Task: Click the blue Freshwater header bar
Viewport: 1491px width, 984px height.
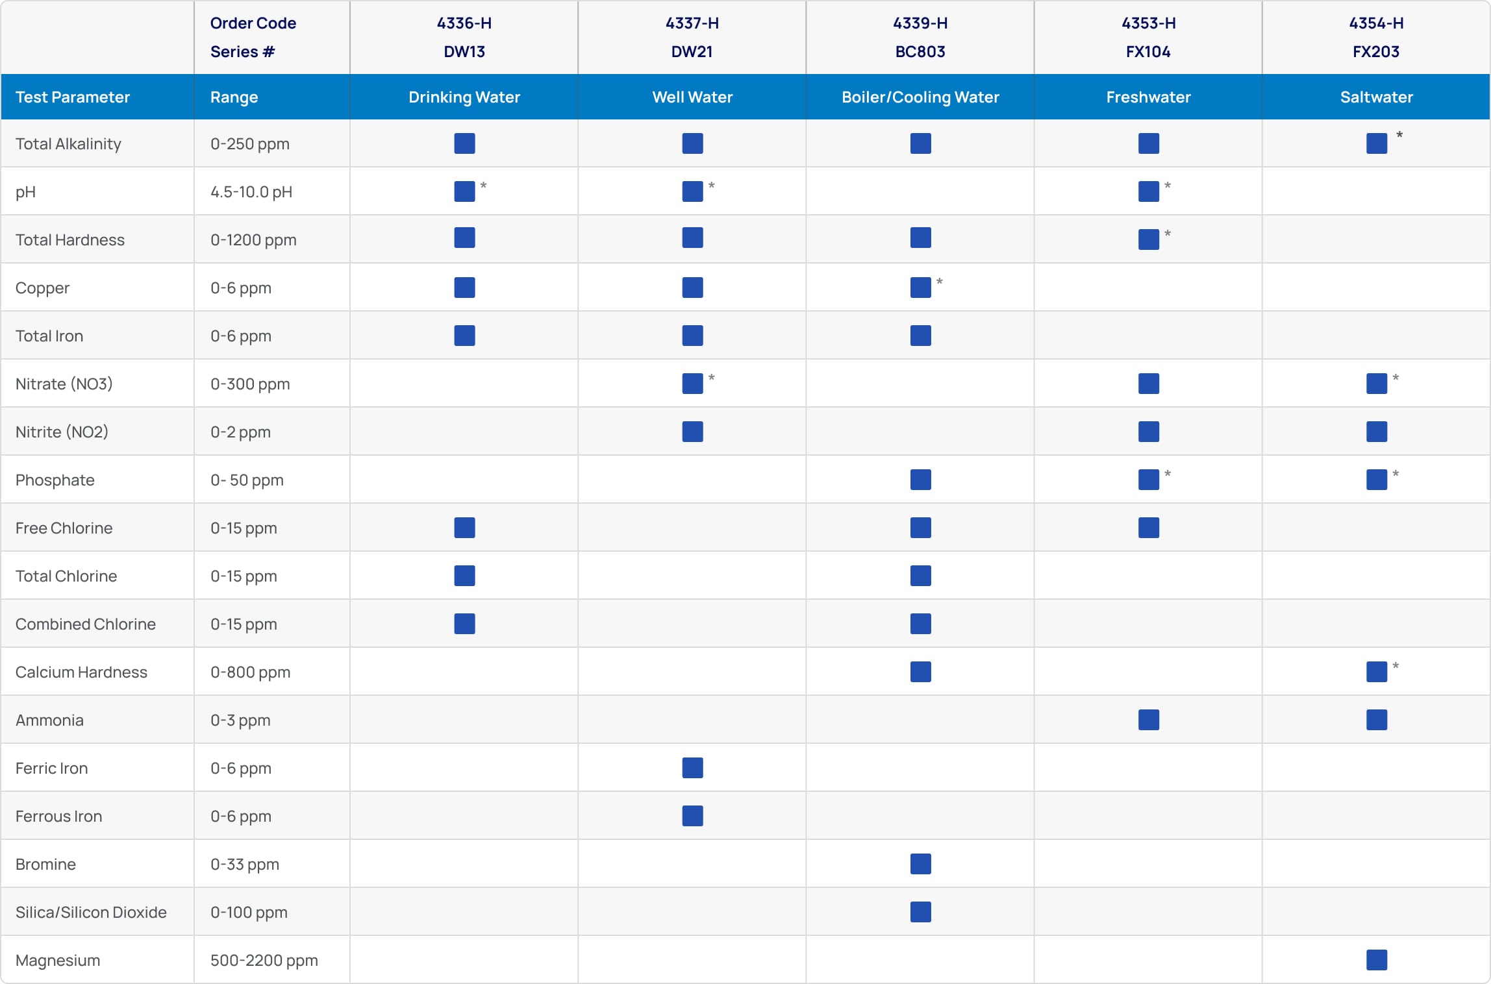Action: [1148, 97]
